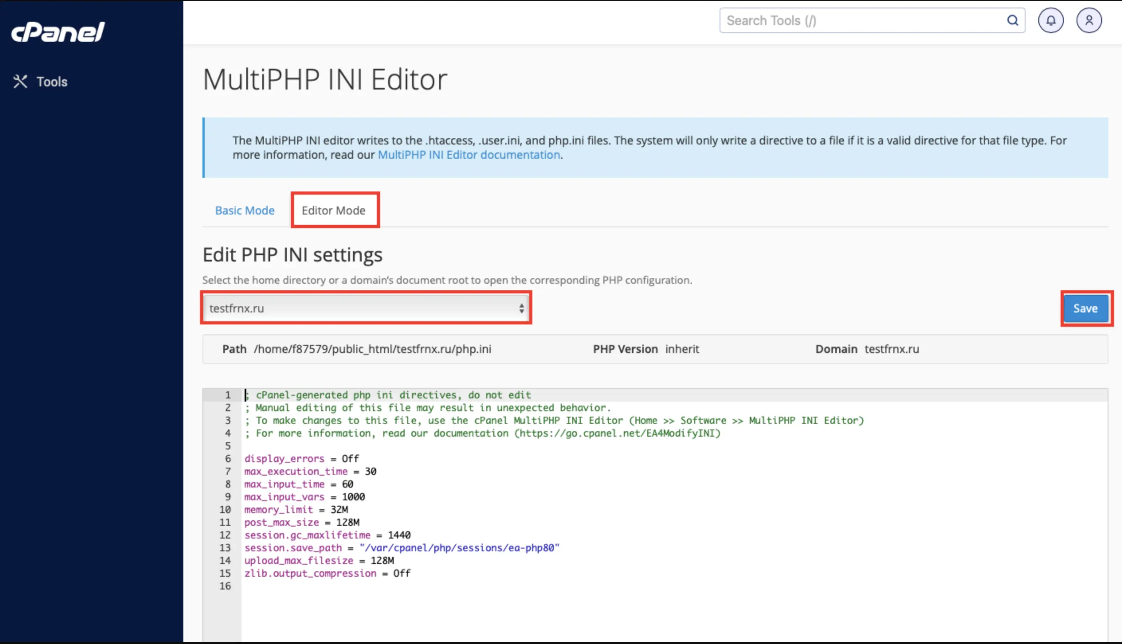This screenshot has width=1122, height=644.
Task: Open the notifications bell
Action: pyautogui.click(x=1051, y=20)
